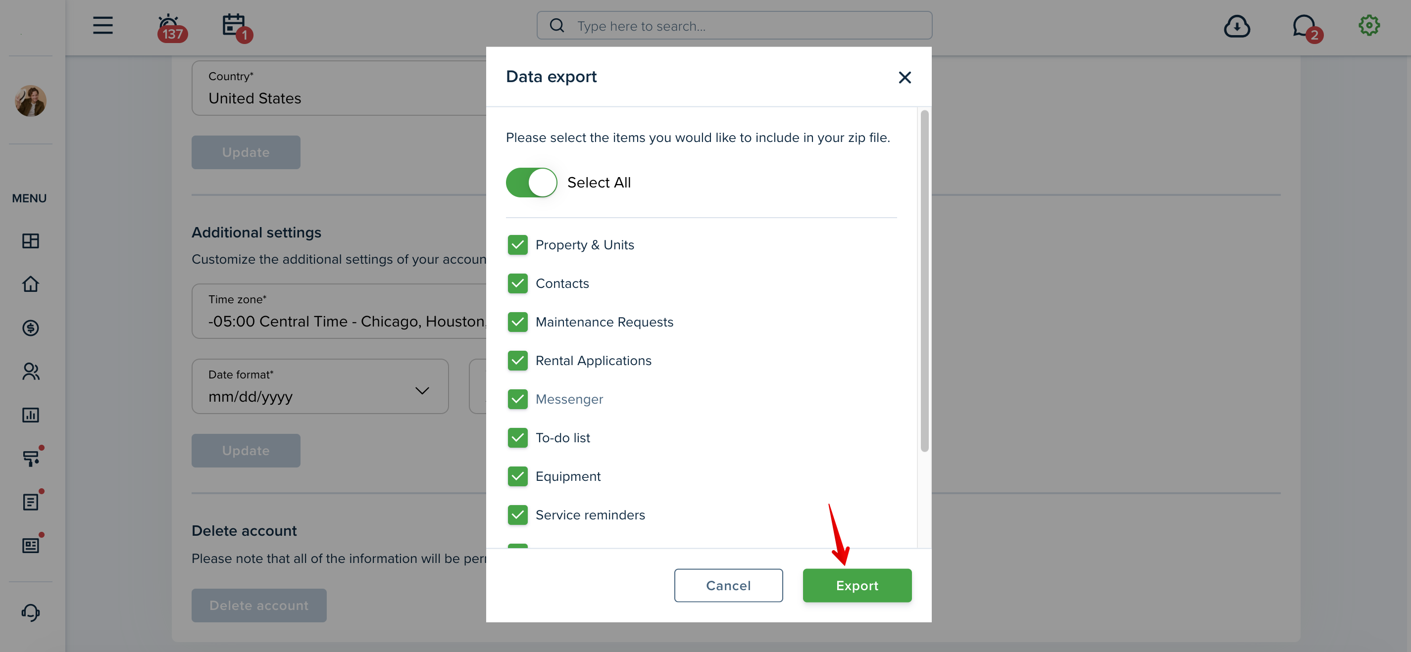
Task: Open contacts people icon in sidebar
Action: 30,372
